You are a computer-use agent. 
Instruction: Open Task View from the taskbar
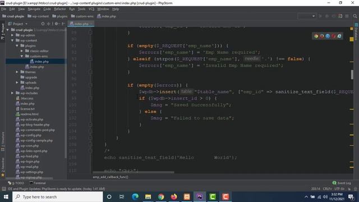coord(122,197)
